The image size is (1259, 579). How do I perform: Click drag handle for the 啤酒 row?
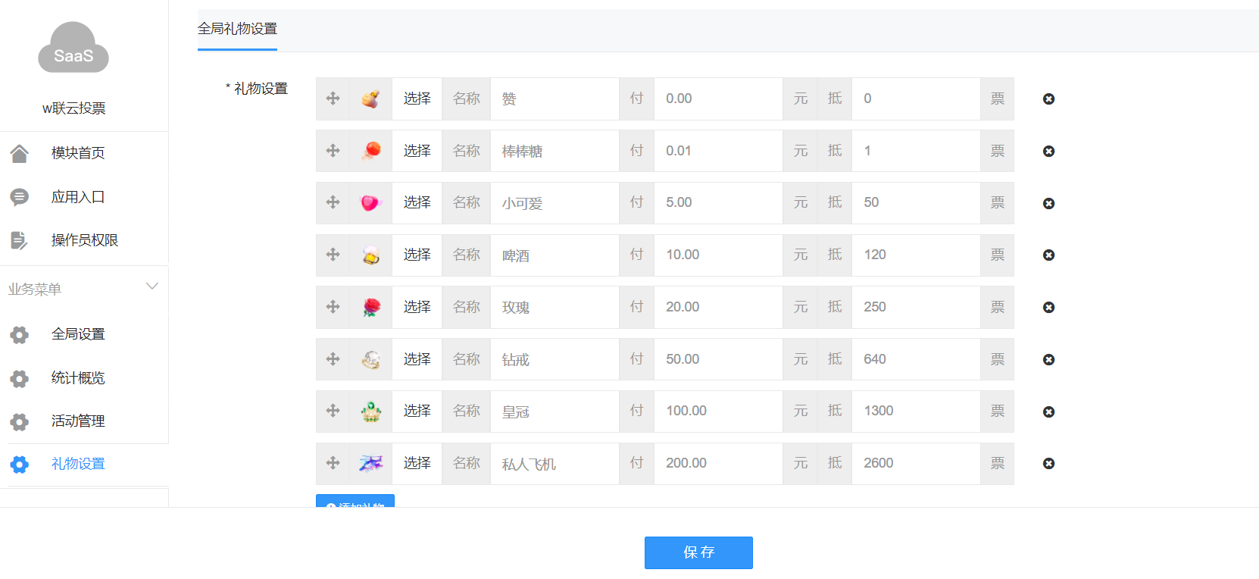(x=333, y=255)
